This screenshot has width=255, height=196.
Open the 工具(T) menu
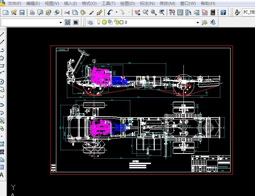[108, 3]
